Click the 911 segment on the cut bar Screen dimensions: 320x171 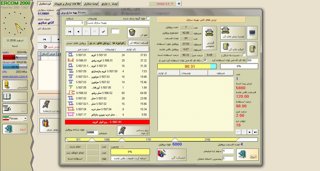tap(78, 139)
